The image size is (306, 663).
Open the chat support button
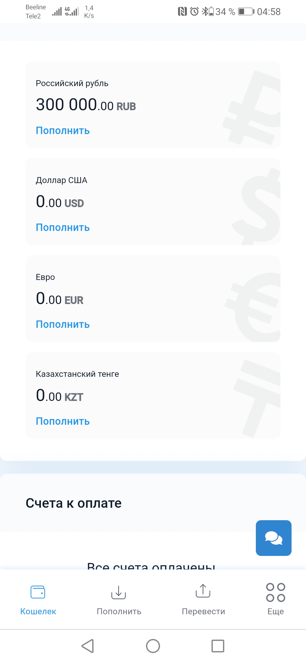point(273,538)
